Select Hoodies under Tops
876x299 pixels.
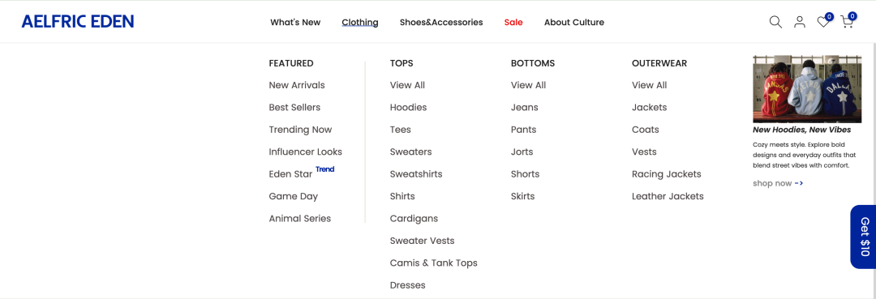pyautogui.click(x=408, y=107)
